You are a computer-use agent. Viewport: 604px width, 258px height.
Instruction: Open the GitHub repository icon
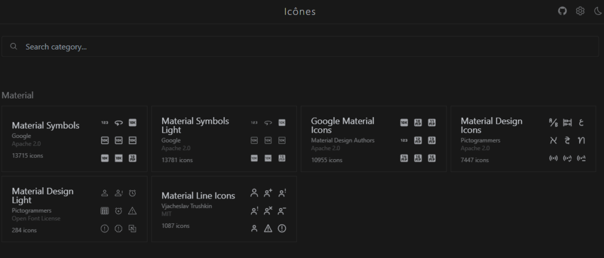562,11
